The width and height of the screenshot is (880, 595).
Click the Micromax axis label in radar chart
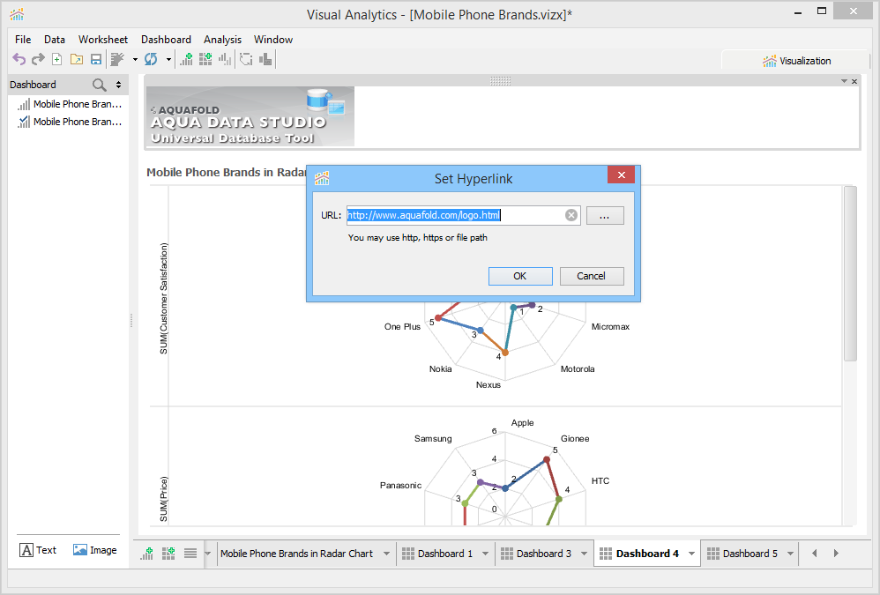coord(610,326)
